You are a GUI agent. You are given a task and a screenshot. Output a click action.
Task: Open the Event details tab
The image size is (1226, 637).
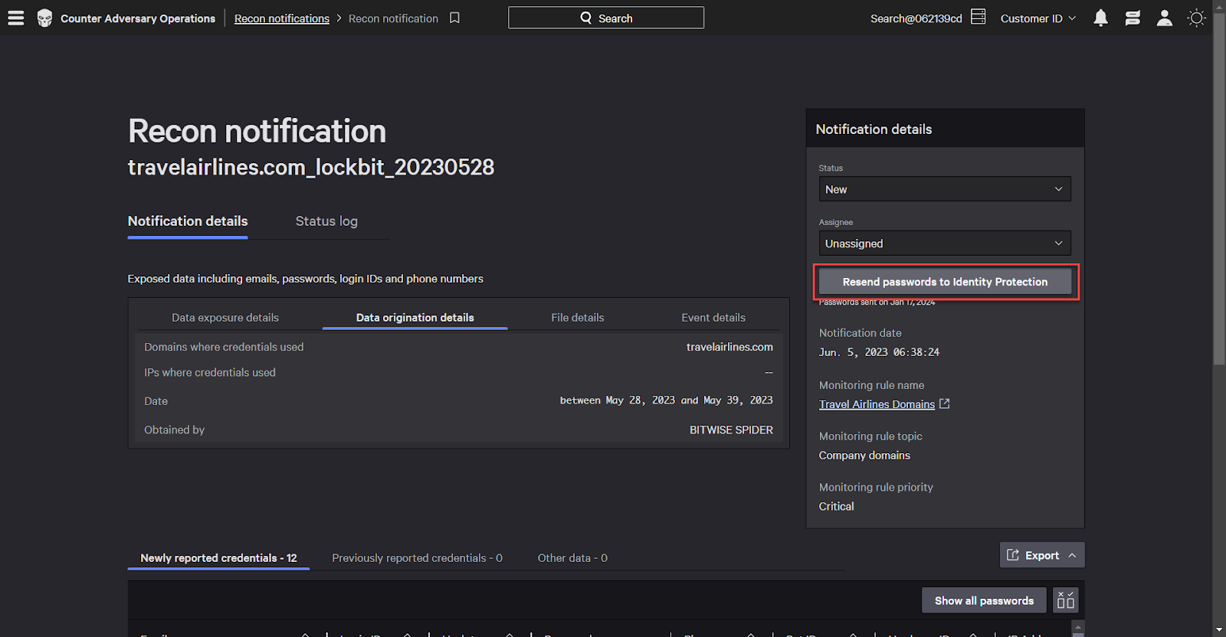(713, 318)
